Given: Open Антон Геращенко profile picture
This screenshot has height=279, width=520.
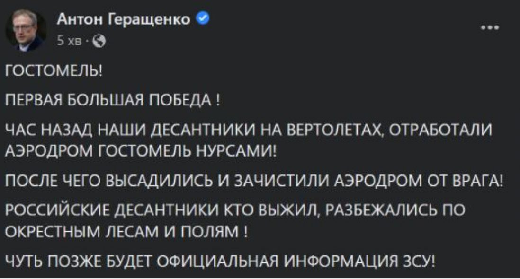Looking at the screenshot, I should 26,30.
